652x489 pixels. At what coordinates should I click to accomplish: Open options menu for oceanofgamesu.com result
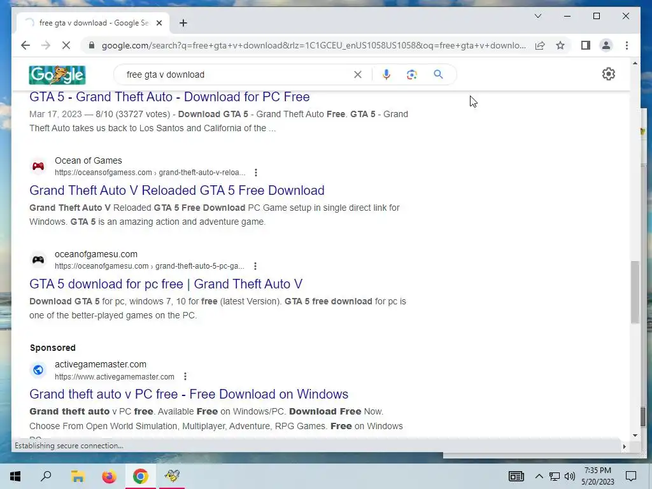[x=255, y=266]
